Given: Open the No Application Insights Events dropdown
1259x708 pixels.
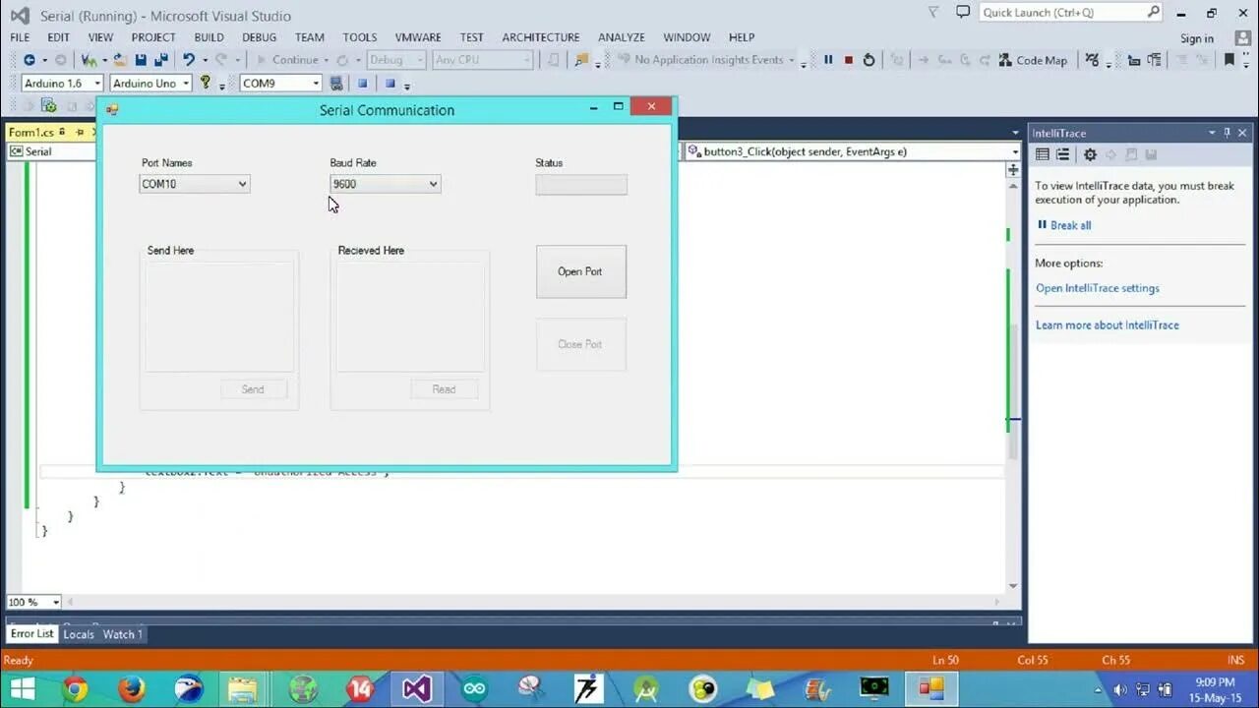Looking at the screenshot, I should pyautogui.click(x=792, y=60).
